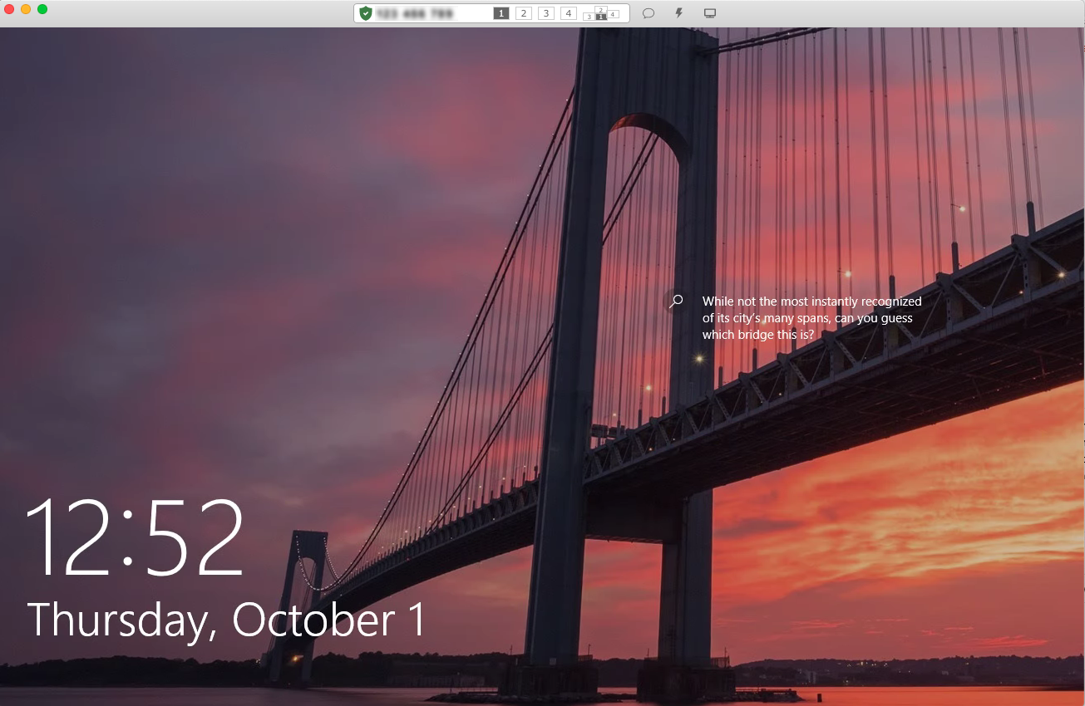Switch to monitor "3"
Image resolution: width=1085 pixels, height=706 pixels.
click(x=545, y=12)
